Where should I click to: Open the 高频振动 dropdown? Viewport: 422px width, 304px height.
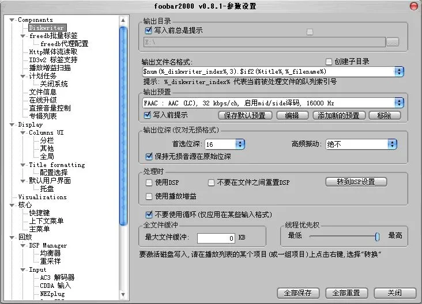pyautogui.click(x=392, y=145)
